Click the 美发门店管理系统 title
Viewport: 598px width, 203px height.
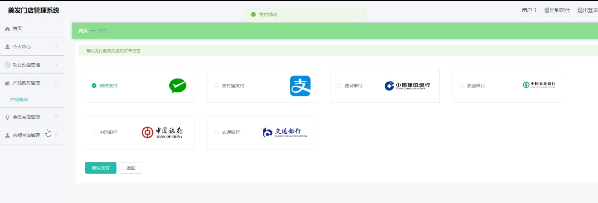pos(34,10)
